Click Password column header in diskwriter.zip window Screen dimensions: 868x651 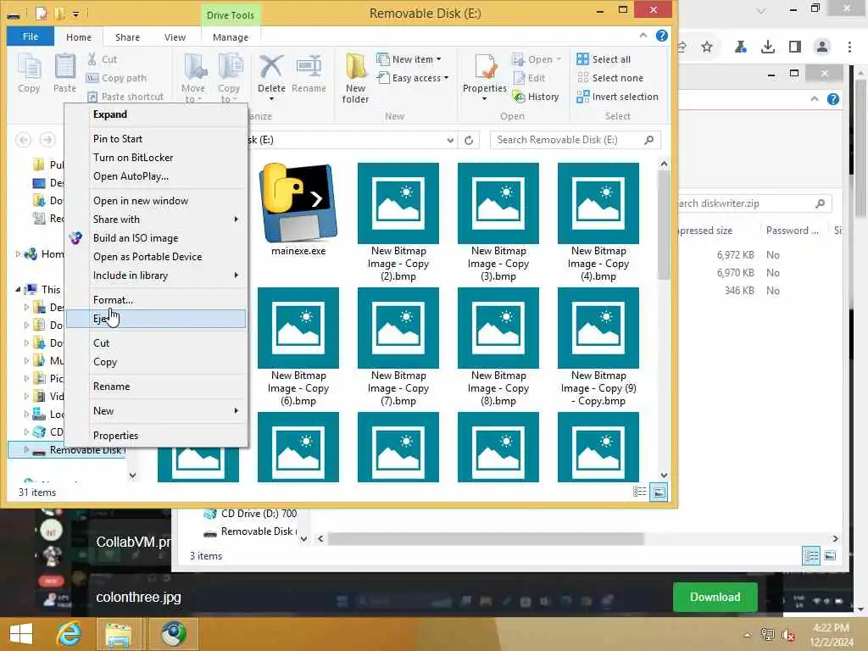(793, 231)
